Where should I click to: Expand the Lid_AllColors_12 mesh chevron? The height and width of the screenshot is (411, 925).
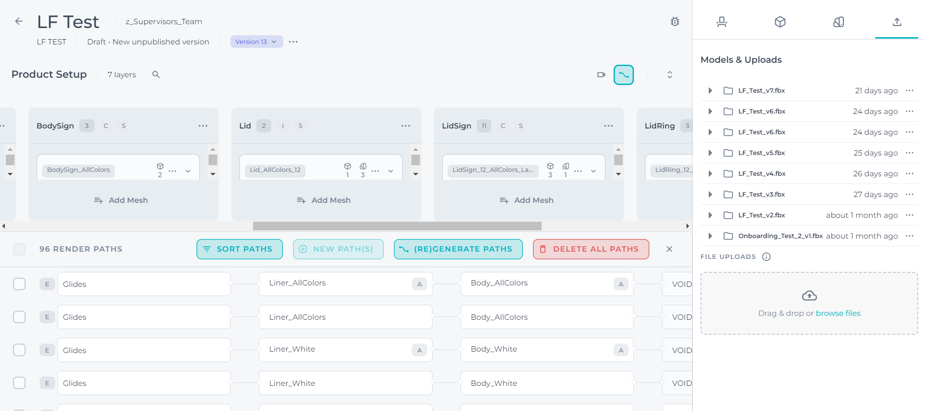pos(391,171)
